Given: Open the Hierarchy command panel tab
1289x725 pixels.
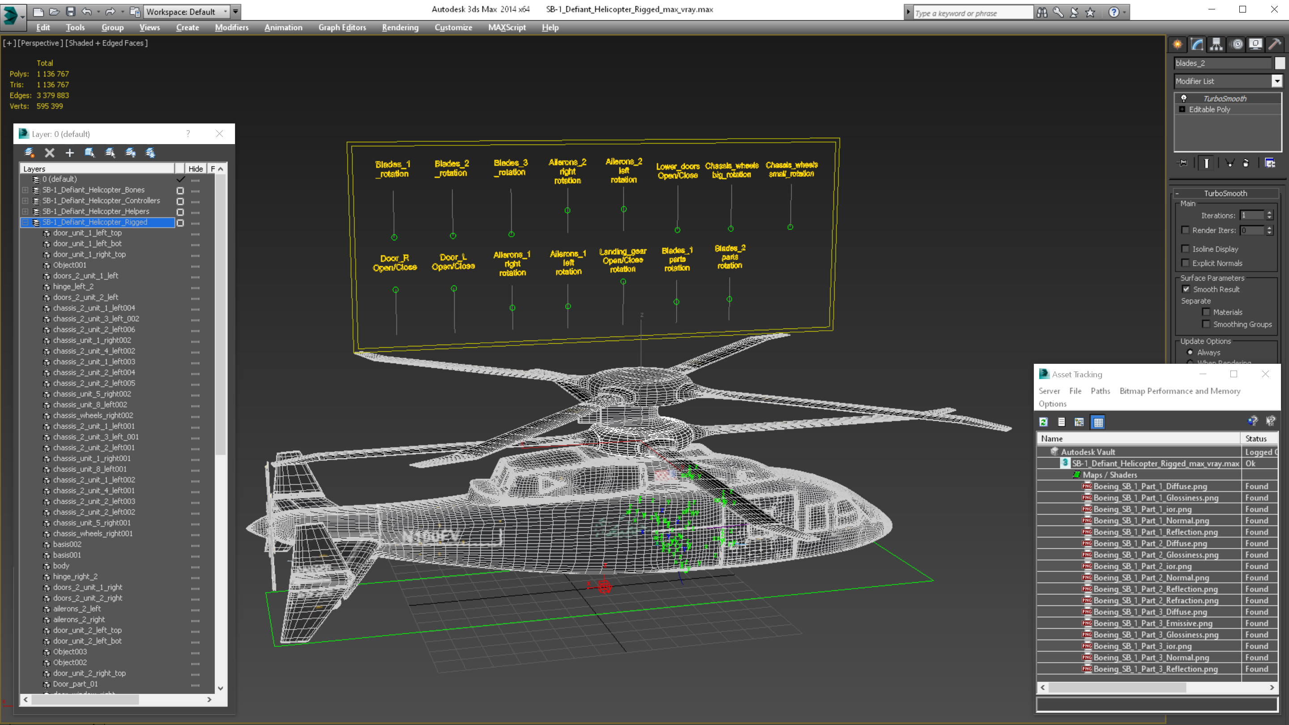Looking at the screenshot, I should pyautogui.click(x=1217, y=45).
